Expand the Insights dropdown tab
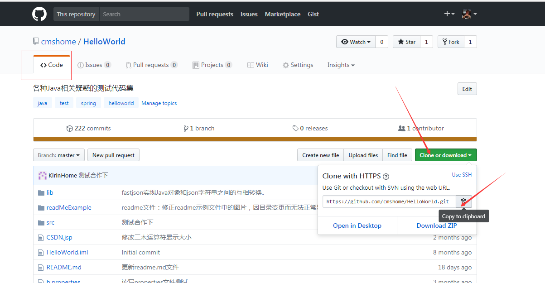The height and width of the screenshot is (283, 545). coord(341,65)
